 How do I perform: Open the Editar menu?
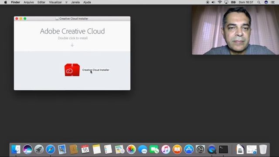41,2
